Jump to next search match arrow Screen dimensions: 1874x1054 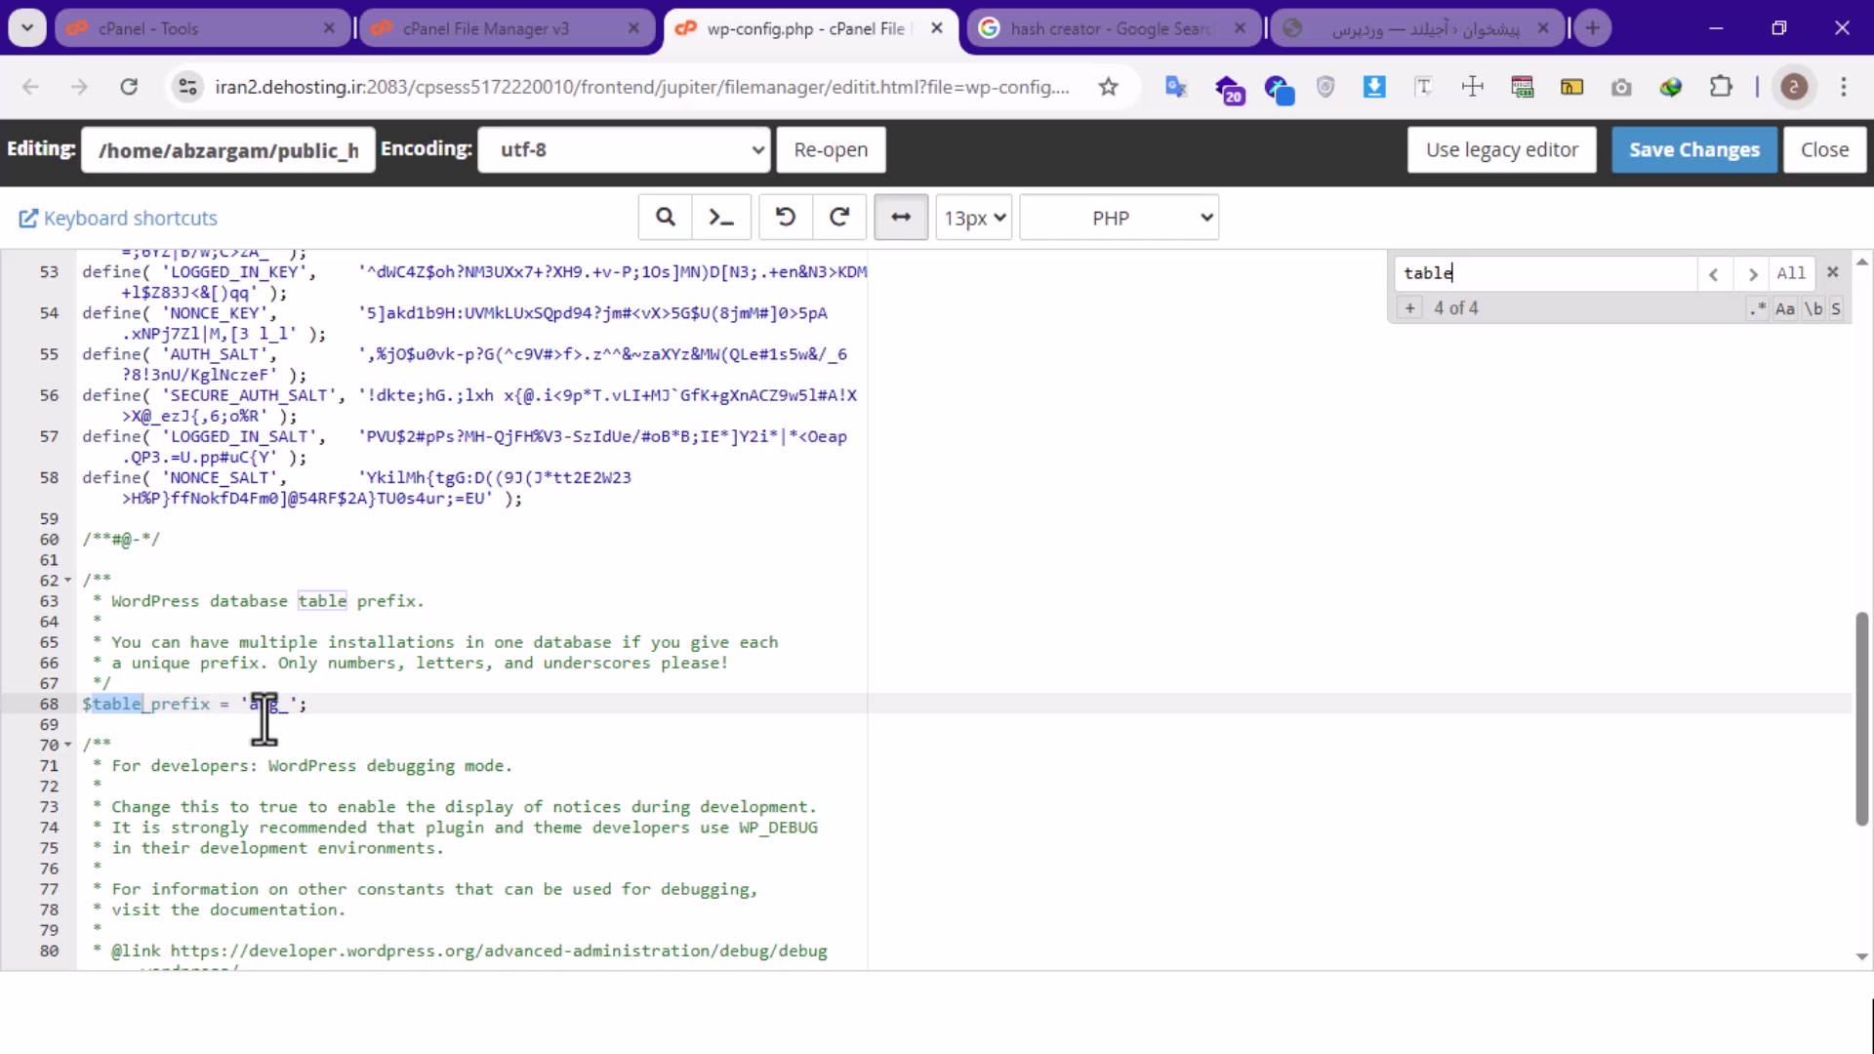pos(1753,274)
